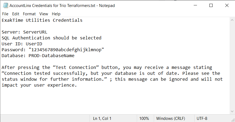Open the Format menu
This screenshot has width=235, height=122.
(29, 14)
